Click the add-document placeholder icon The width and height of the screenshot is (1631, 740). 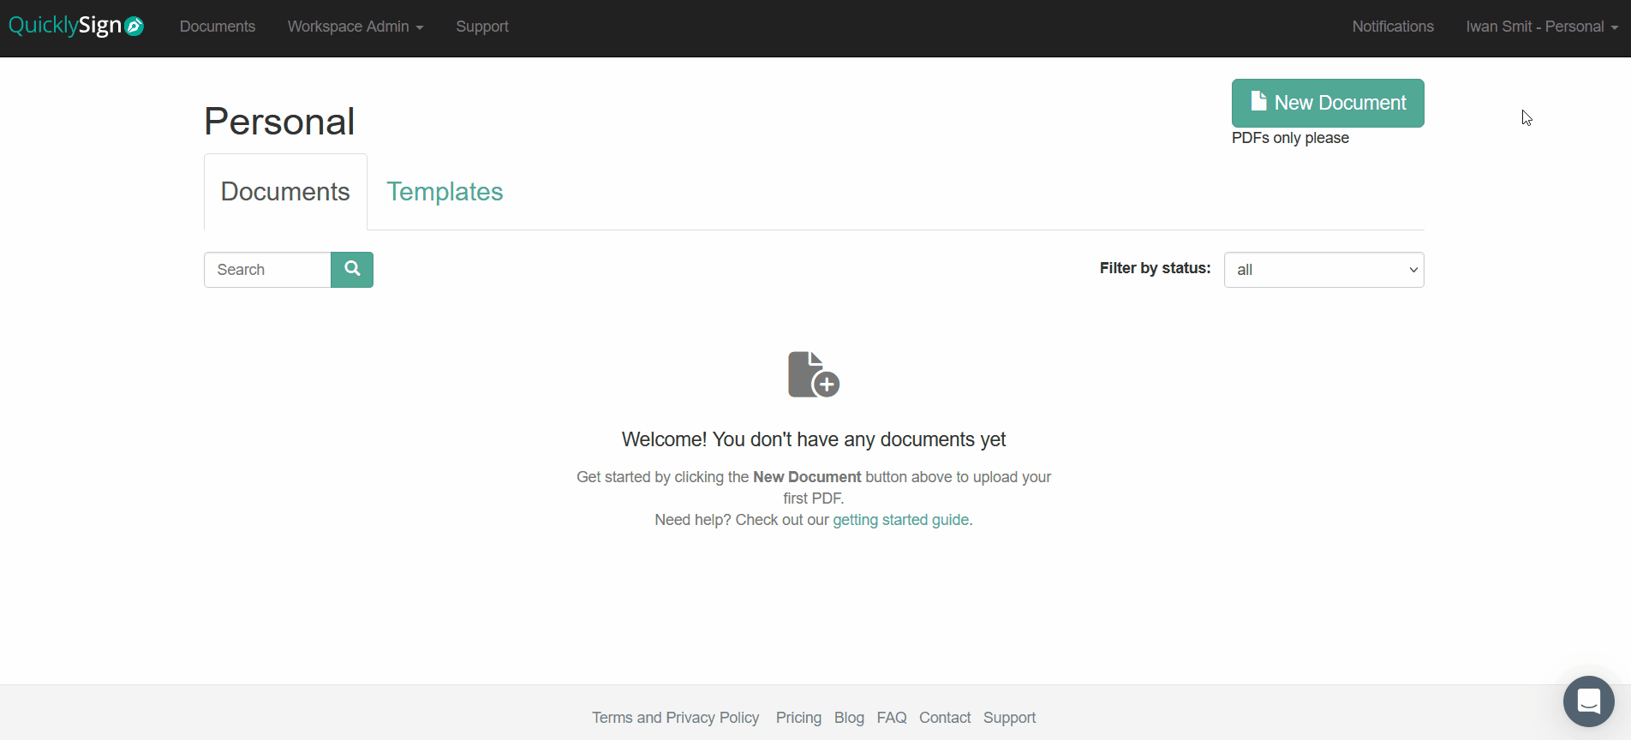click(814, 374)
